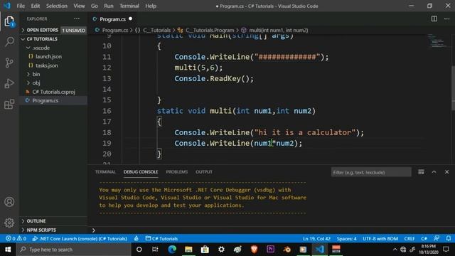
Task: Show hidden system tray icons
Action: pos(395,250)
